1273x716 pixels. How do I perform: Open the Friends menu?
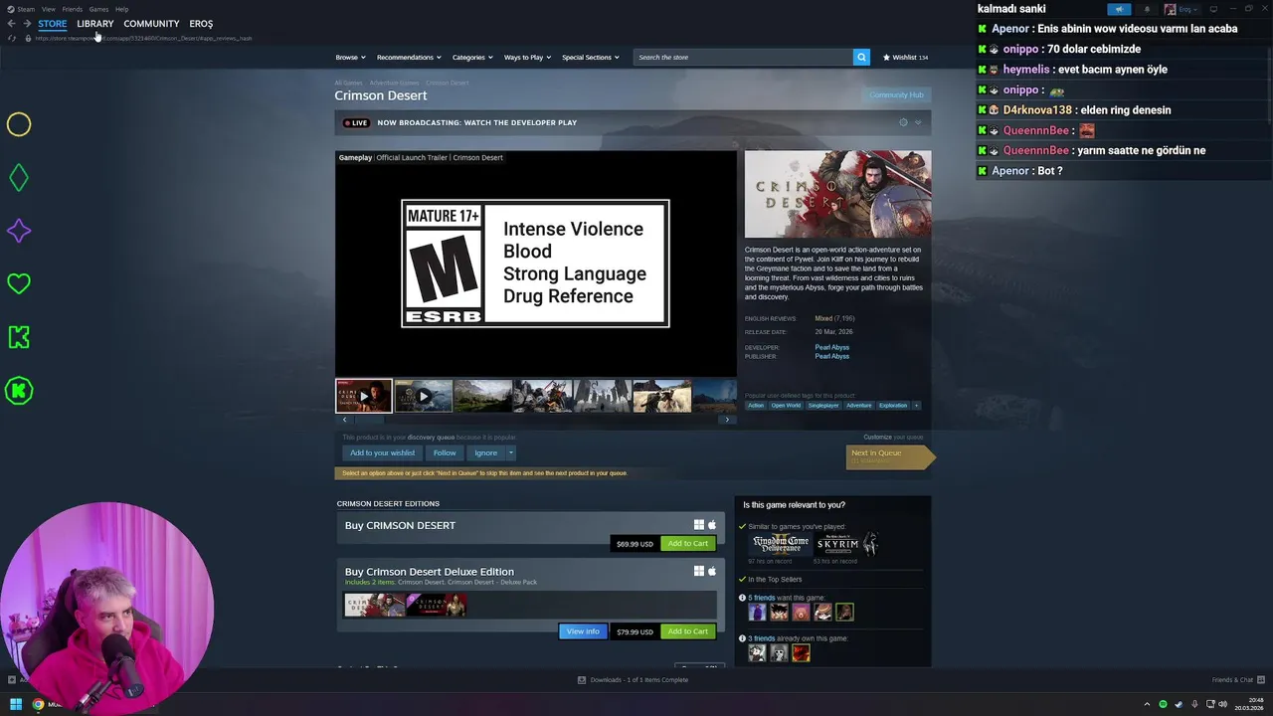(73, 9)
